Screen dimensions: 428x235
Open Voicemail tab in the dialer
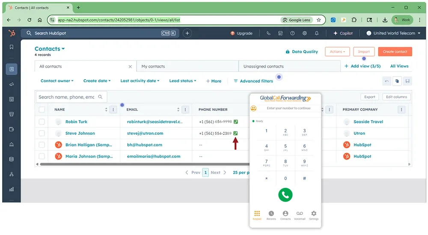pos(300,215)
